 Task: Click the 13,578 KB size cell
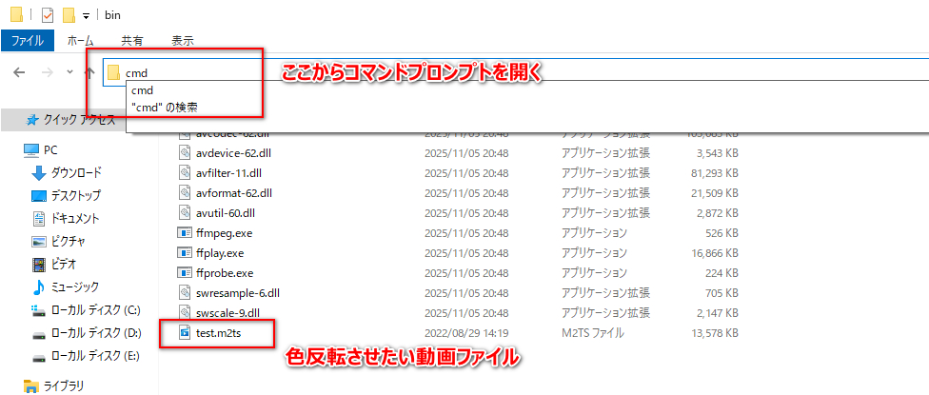(715, 333)
